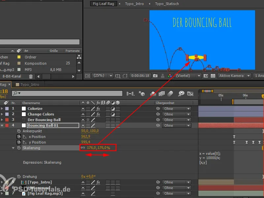Screen dimensions: 264x198
Task: Click the snapshot camera icon in viewer
Action: click(x=155, y=76)
